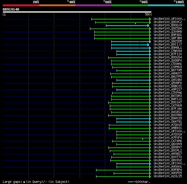Image resolution: width=187 pixels, height=184 pixels.
Task: Click the white query sequence bar
Action: pos(77,12)
